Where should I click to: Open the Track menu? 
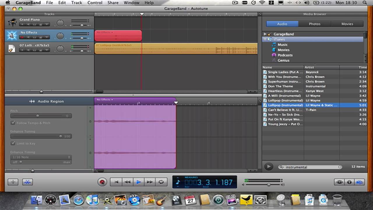pyautogui.click(x=77, y=3)
